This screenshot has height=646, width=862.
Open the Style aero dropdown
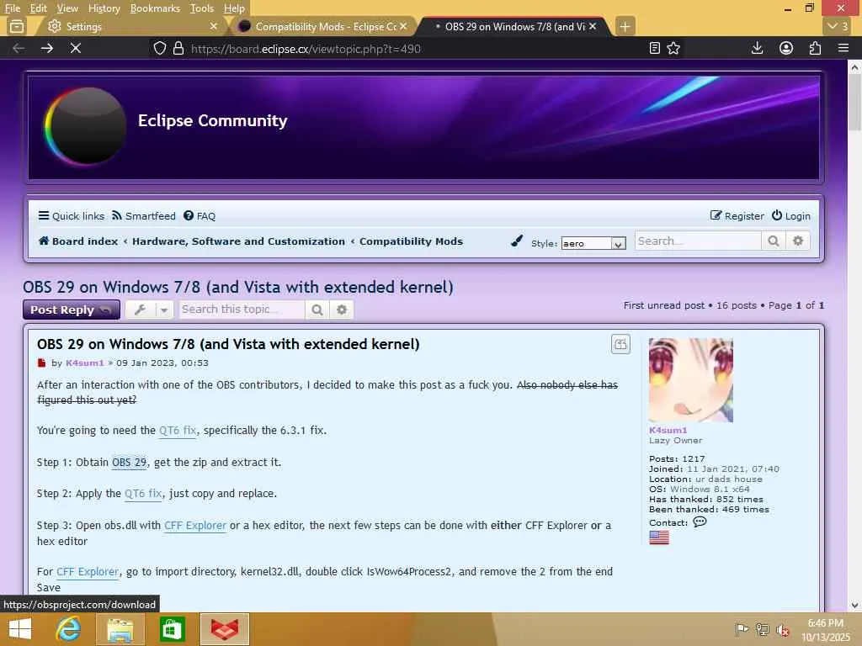(593, 243)
